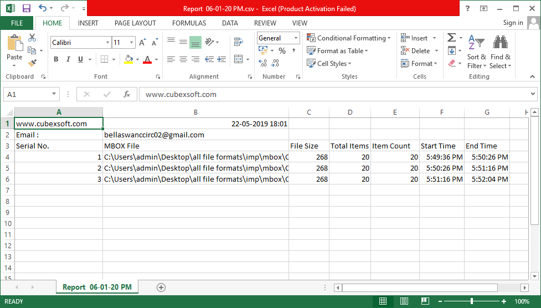Viewport: 541px width, 308px height.
Task: Select cell B2 containing the email address
Action: [x=195, y=135]
